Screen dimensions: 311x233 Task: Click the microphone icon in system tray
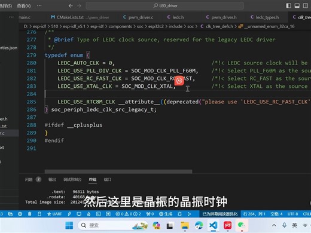pyautogui.click(x=284, y=225)
